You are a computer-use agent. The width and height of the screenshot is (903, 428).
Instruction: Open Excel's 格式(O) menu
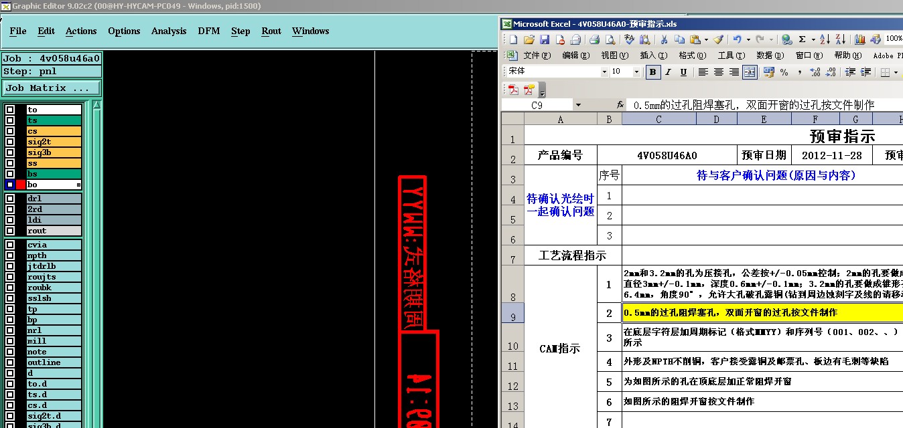692,56
